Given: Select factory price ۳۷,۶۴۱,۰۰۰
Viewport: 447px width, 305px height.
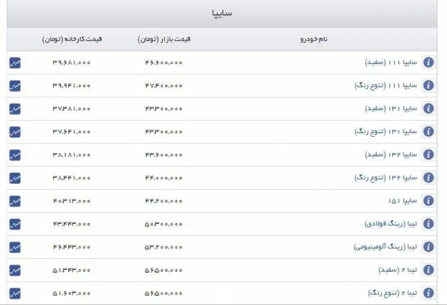Looking at the screenshot, I should point(72,132).
